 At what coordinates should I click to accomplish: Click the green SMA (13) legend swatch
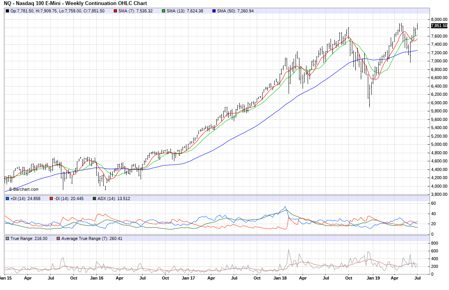[x=163, y=11]
